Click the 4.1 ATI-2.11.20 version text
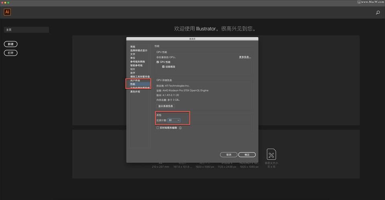 [x=171, y=95]
